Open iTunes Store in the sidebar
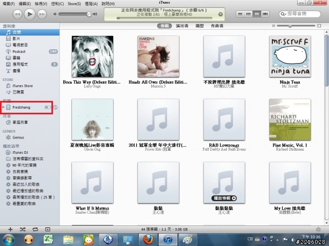 30,86
